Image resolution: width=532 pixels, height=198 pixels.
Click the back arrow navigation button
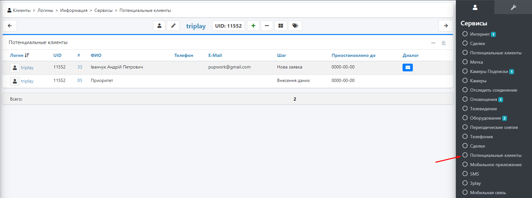[x=10, y=26]
